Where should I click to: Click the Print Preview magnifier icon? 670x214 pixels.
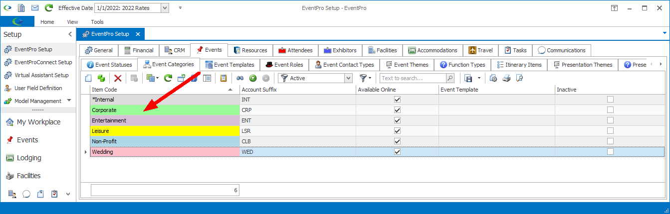pos(519,78)
